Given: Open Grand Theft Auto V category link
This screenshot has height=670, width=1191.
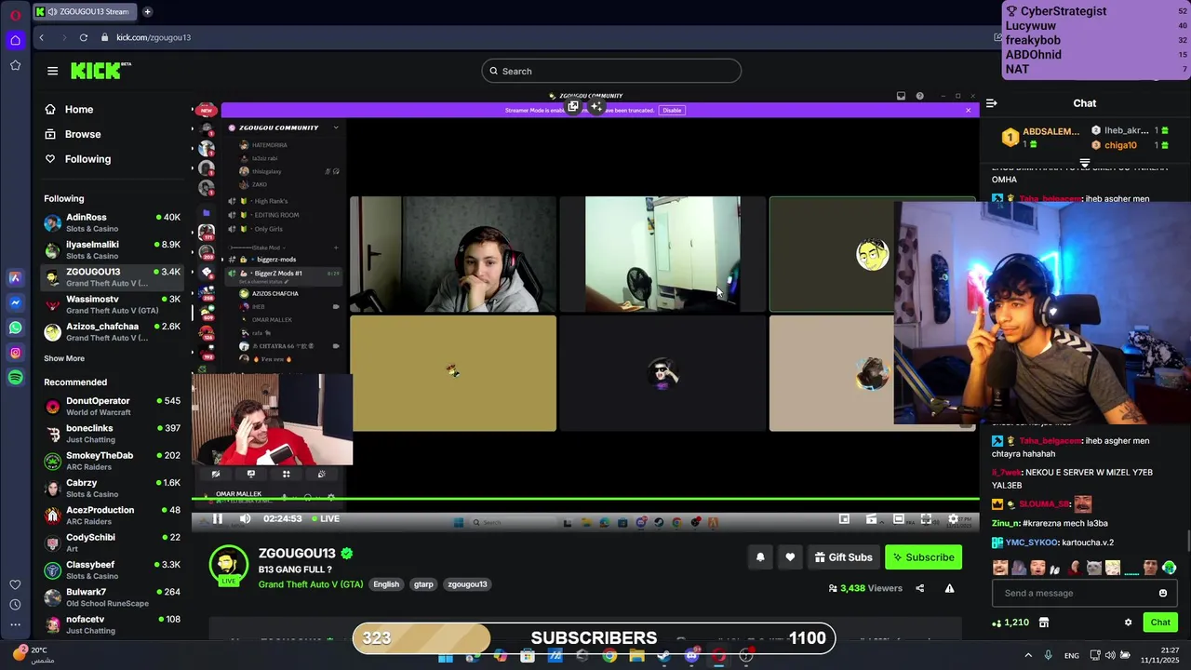Looking at the screenshot, I should coord(311,584).
